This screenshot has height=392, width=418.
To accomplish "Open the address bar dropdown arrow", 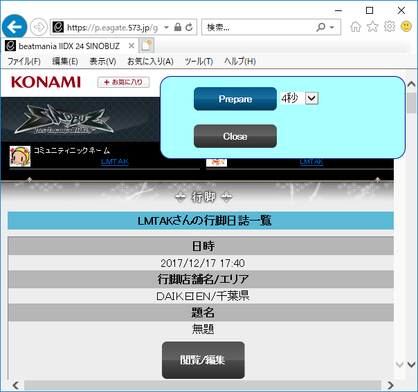I will 166,27.
